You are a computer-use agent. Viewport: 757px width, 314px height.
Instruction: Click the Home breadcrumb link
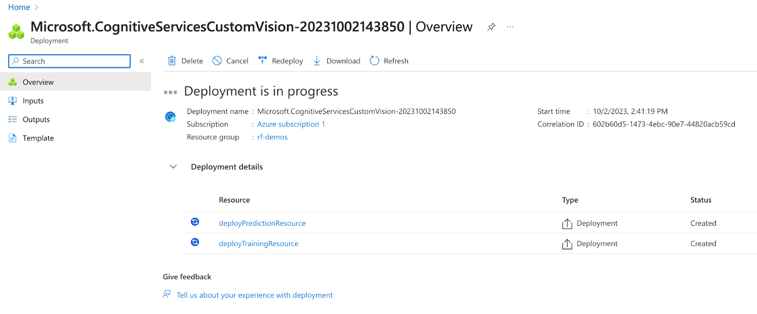tap(19, 7)
